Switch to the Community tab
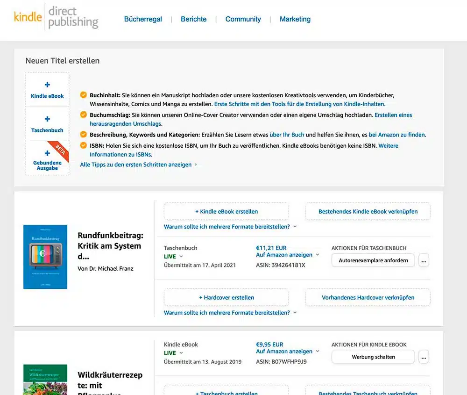467x395 pixels. (x=243, y=19)
